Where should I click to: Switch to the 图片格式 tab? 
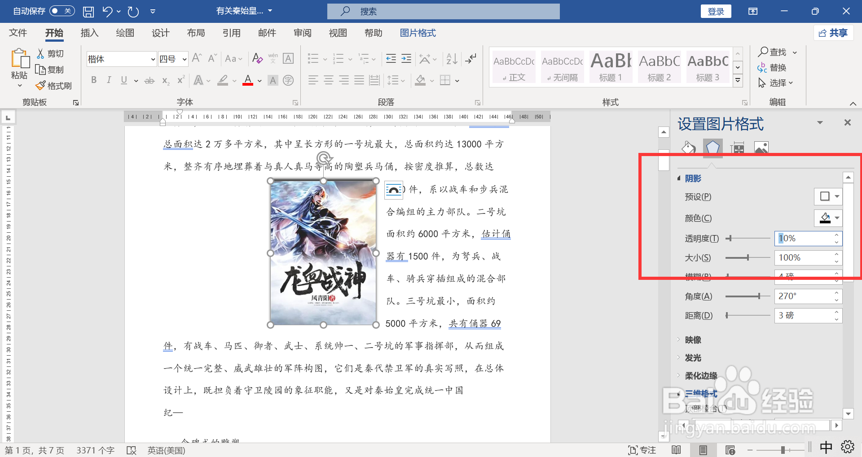pyautogui.click(x=418, y=33)
